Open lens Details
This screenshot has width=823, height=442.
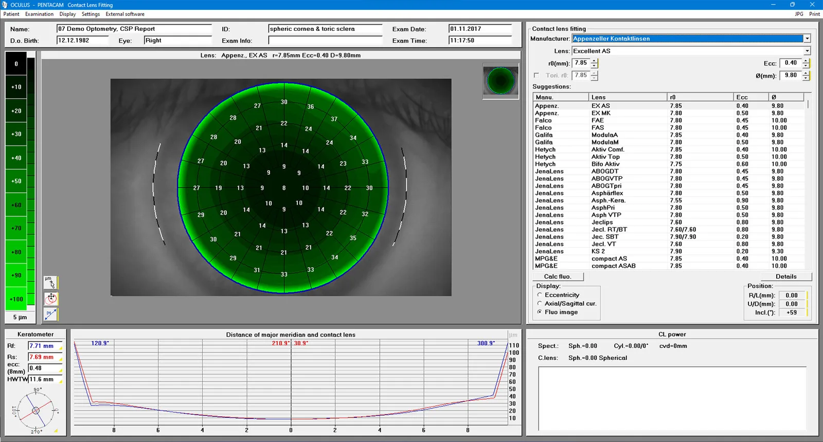[786, 277]
